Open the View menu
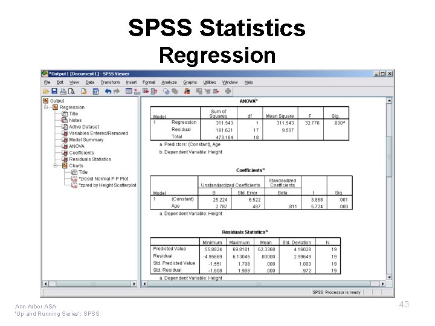Image resolution: width=435 pixels, height=326 pixels. pos(74,82)
